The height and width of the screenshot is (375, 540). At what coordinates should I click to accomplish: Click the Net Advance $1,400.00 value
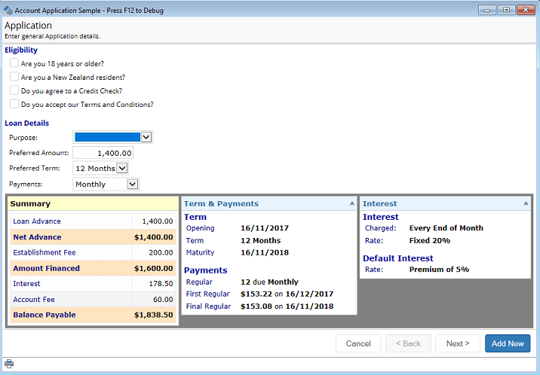tap(154, 237)
